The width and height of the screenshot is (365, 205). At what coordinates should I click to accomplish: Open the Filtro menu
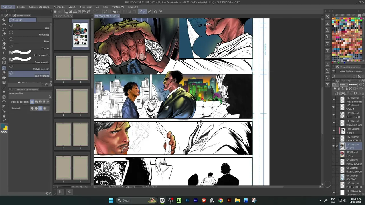click(106, 7)
